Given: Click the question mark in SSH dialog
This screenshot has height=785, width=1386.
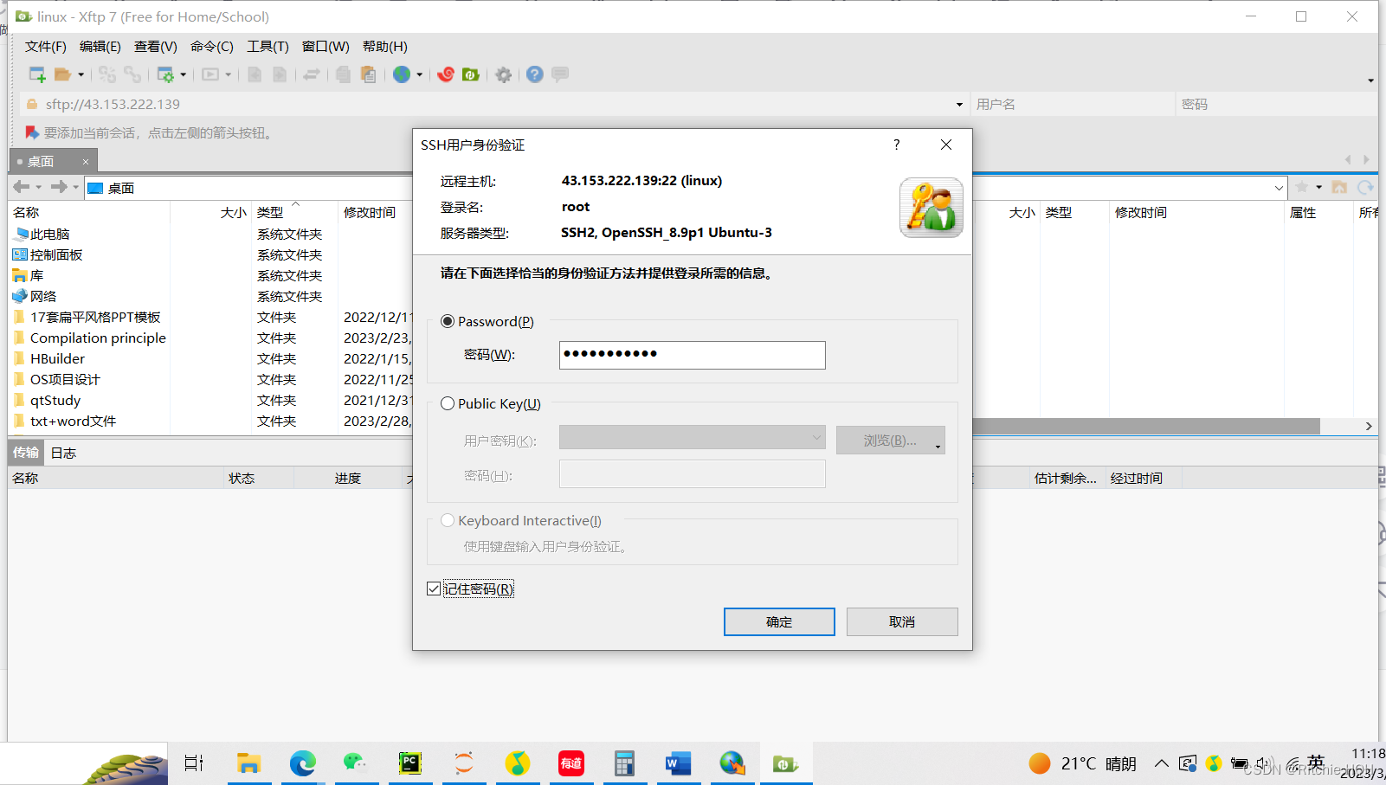Looking at the screenshot, I should tap(897, 145).
